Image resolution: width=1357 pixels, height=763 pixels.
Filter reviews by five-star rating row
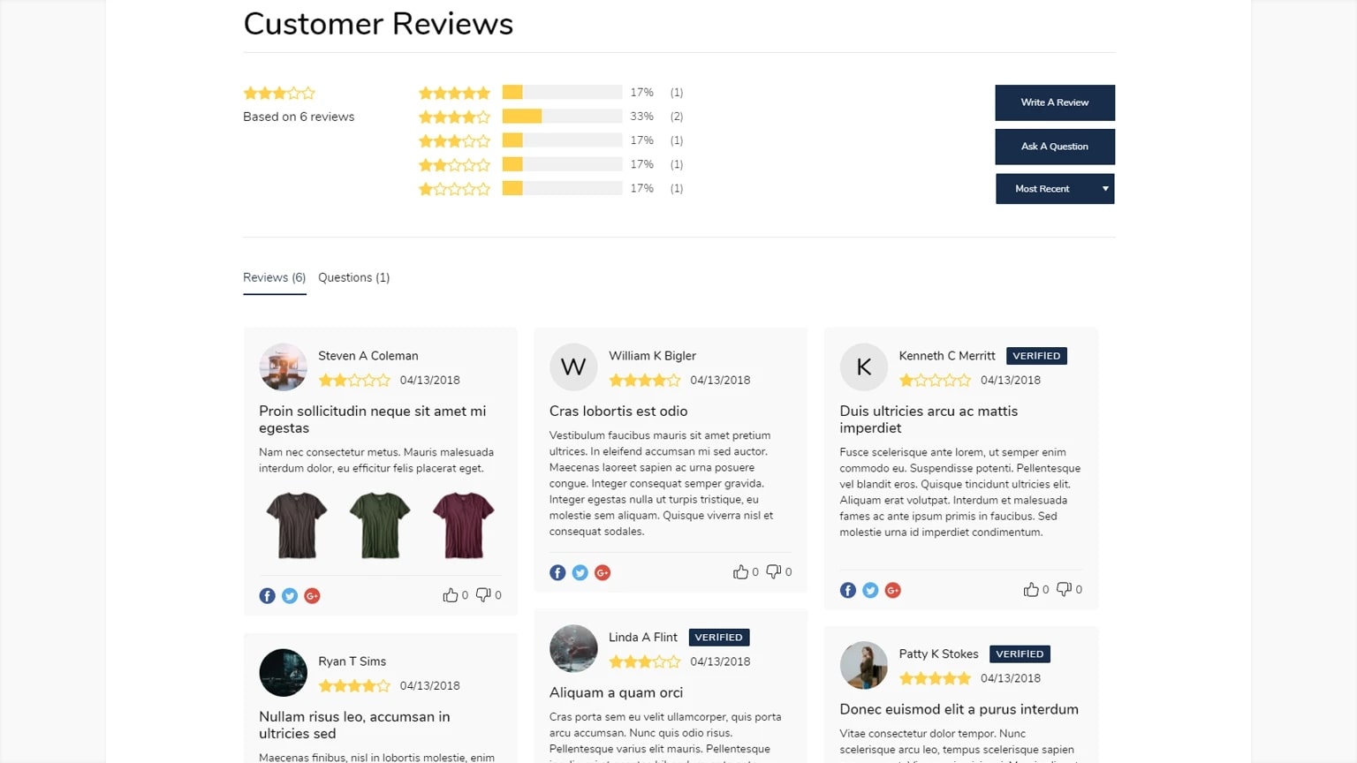click(550, 93)
